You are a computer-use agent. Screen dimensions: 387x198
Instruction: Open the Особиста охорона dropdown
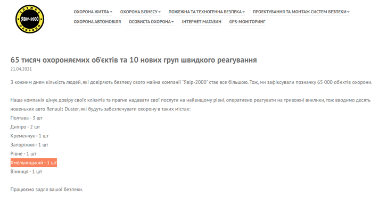[x=151, y=22]
